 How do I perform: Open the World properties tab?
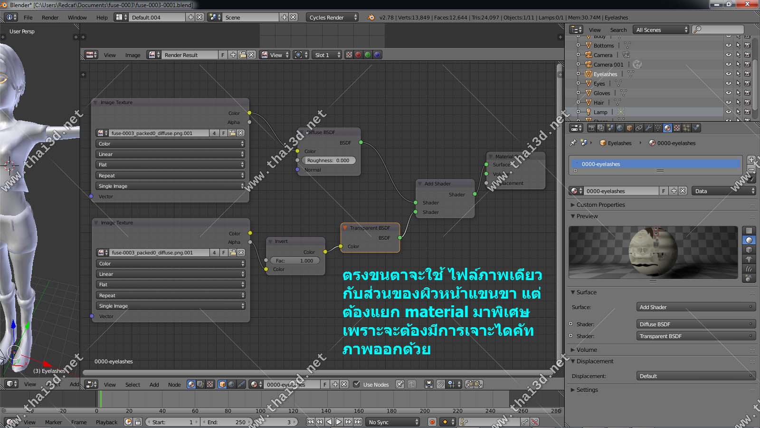point(620,128)
